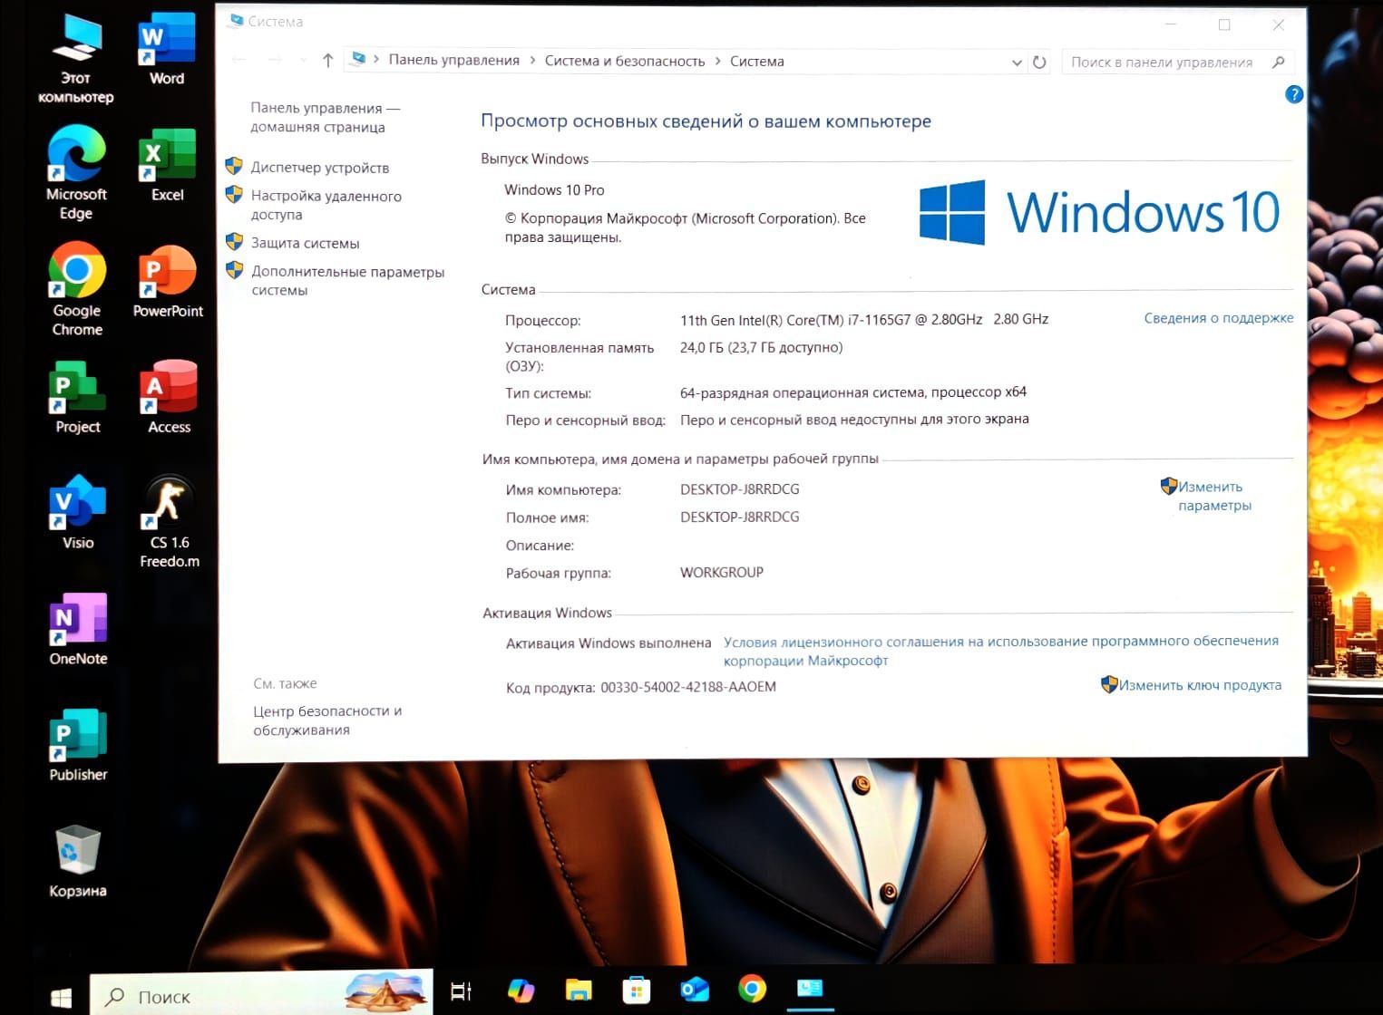Image resolution: width=1383 pixels, height=1015 pixels.
Task: Click the Windows 10 logo
Action: pyautogui.click(x=1099, y=212)
